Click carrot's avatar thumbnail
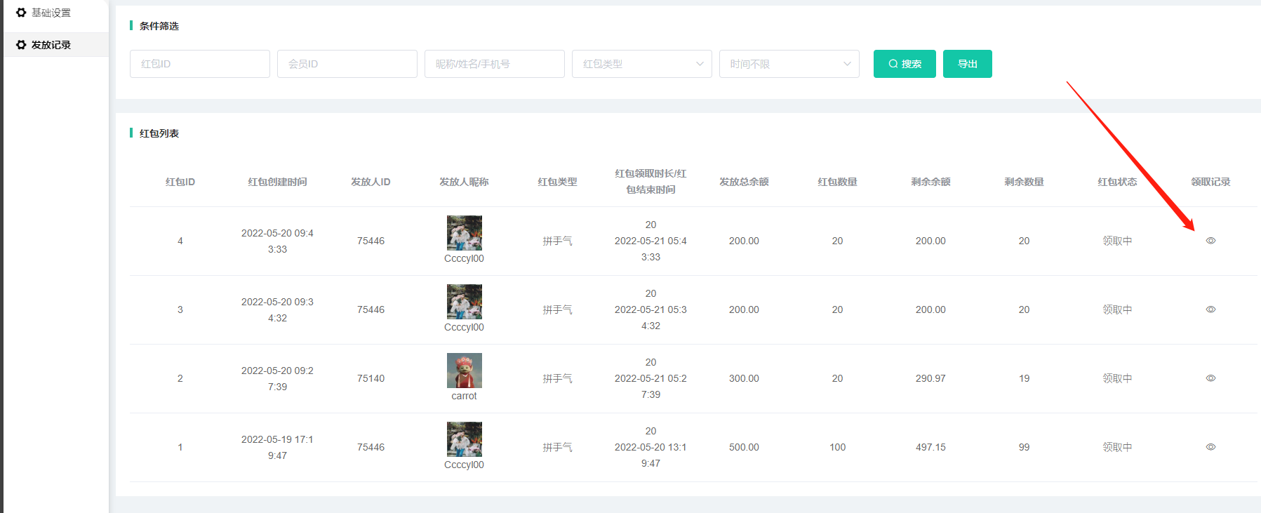This screenshot has width=1261, height=513. 464,371
